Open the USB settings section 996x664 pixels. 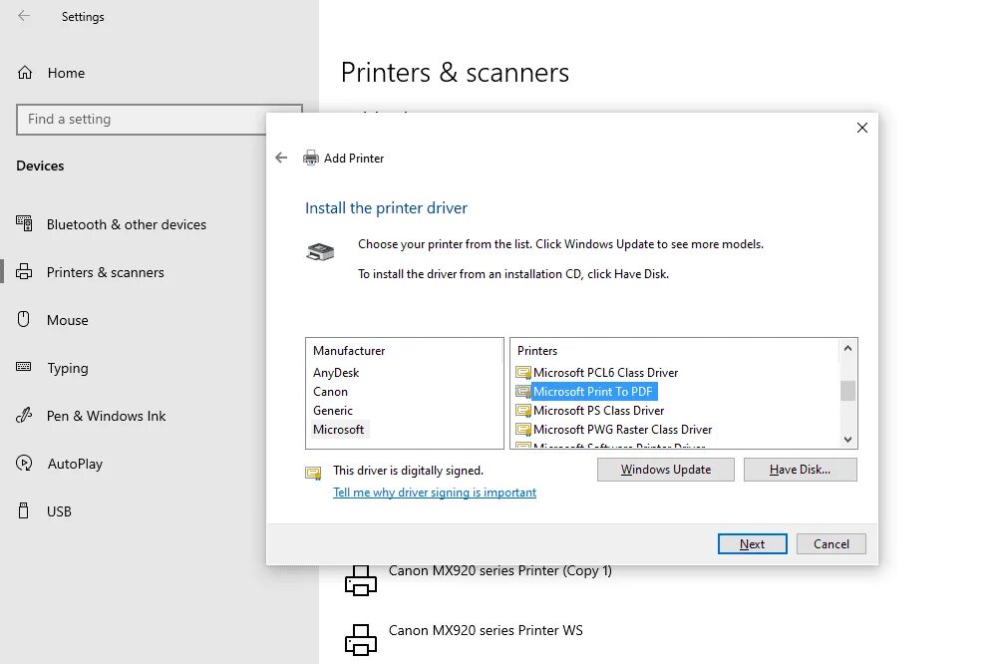(x=59, y=511)
